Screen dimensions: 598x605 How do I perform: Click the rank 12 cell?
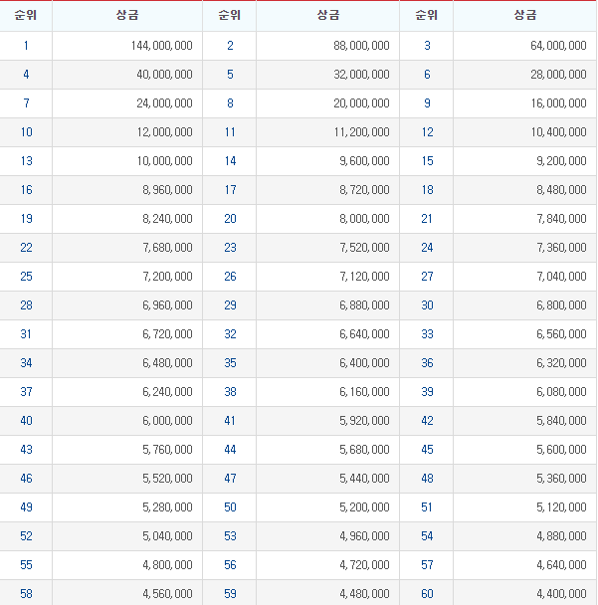[426, 132]
